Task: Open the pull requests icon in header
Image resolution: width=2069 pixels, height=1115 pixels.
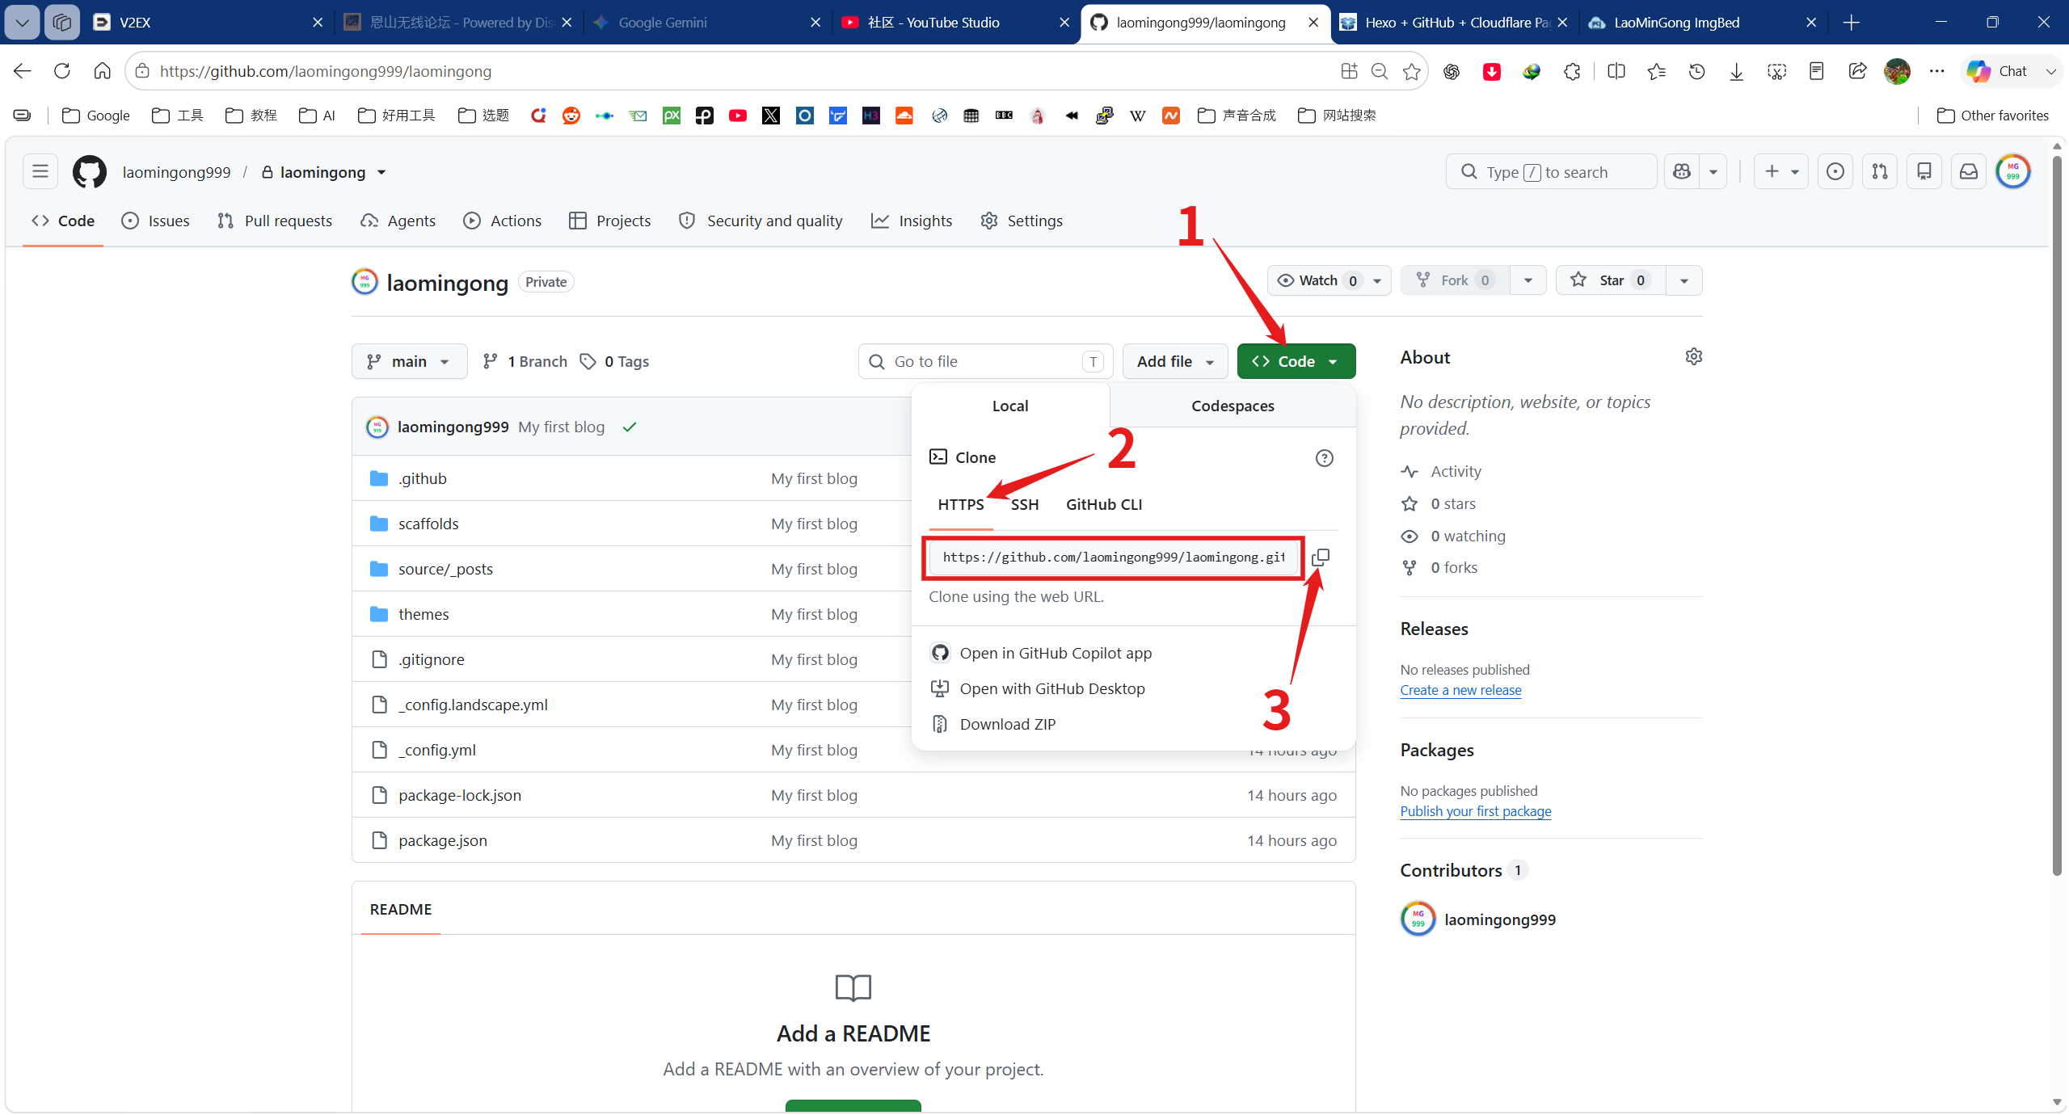Action: pos(1880,171)
